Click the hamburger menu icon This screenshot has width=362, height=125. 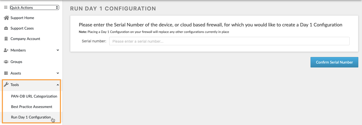(x=6, y=8)
